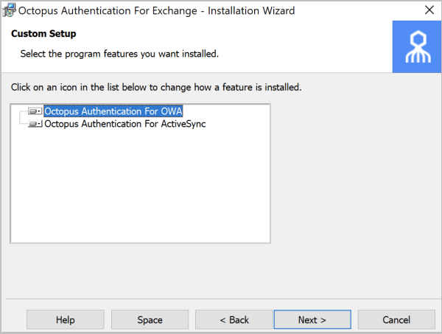Screen dimensions: 442x334
Task: Cancel the installation wizard
Action: (396, 320)
